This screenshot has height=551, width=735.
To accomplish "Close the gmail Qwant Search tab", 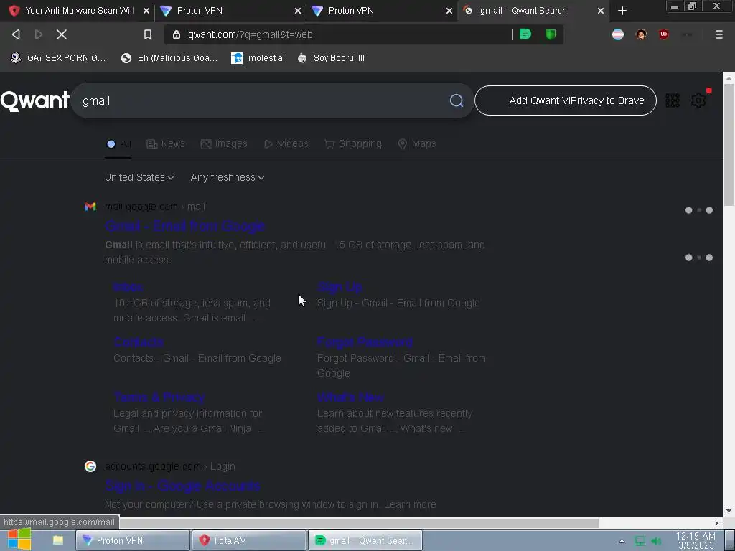I will pos(601,11).
